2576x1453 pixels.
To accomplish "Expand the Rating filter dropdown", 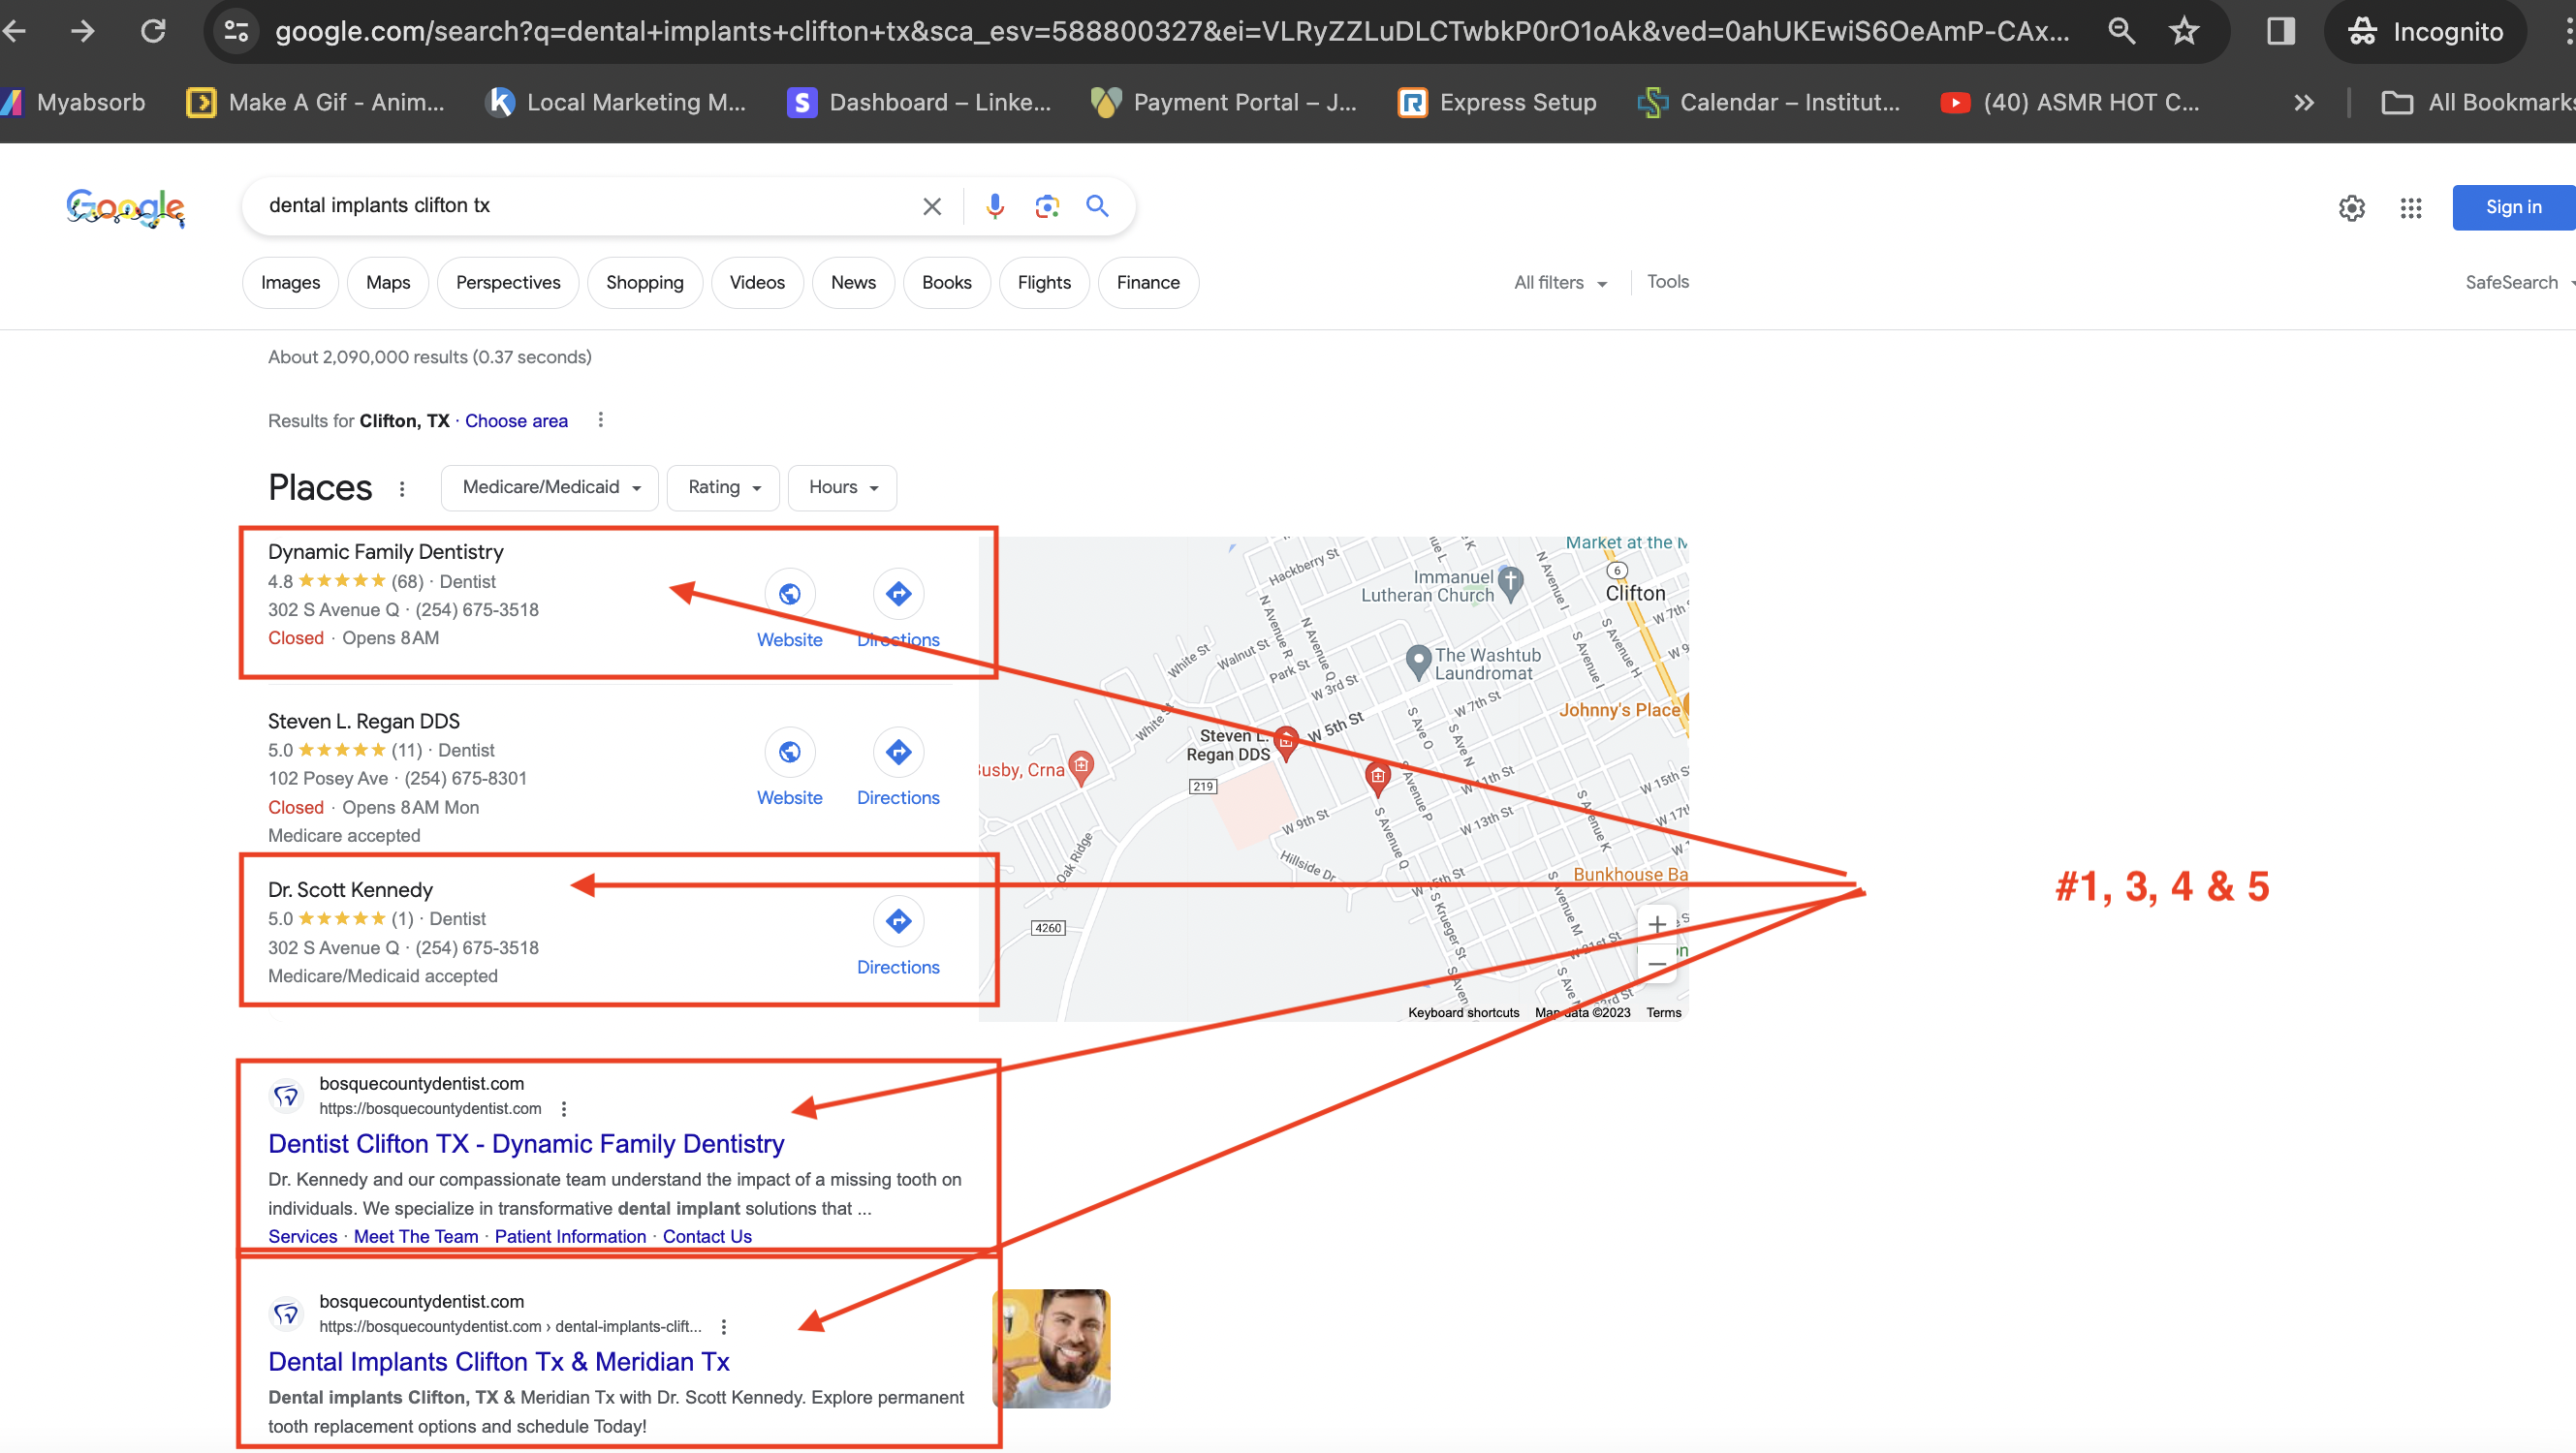I will [720, 486].
